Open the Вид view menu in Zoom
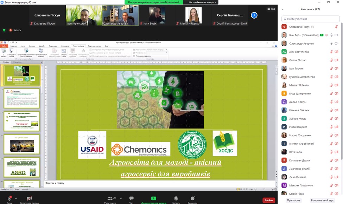This screenshot has width=343, height=204. (x=271, y=9)
